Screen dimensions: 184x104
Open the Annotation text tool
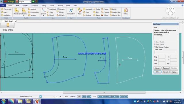pyautogui.click(x=71, y=12)
